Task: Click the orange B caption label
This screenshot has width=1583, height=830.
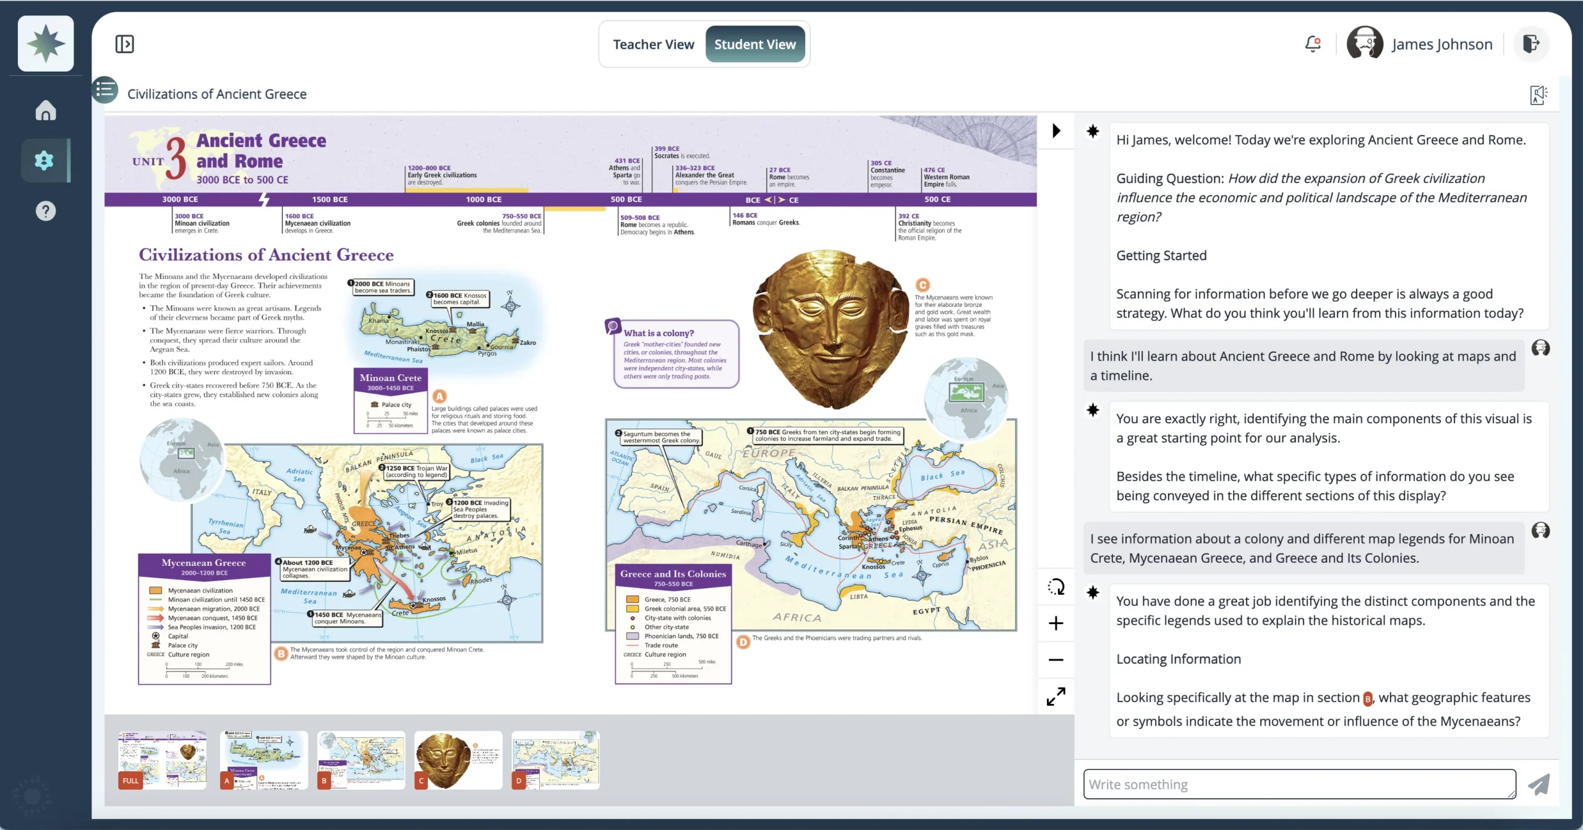Action: pos(281,653)
